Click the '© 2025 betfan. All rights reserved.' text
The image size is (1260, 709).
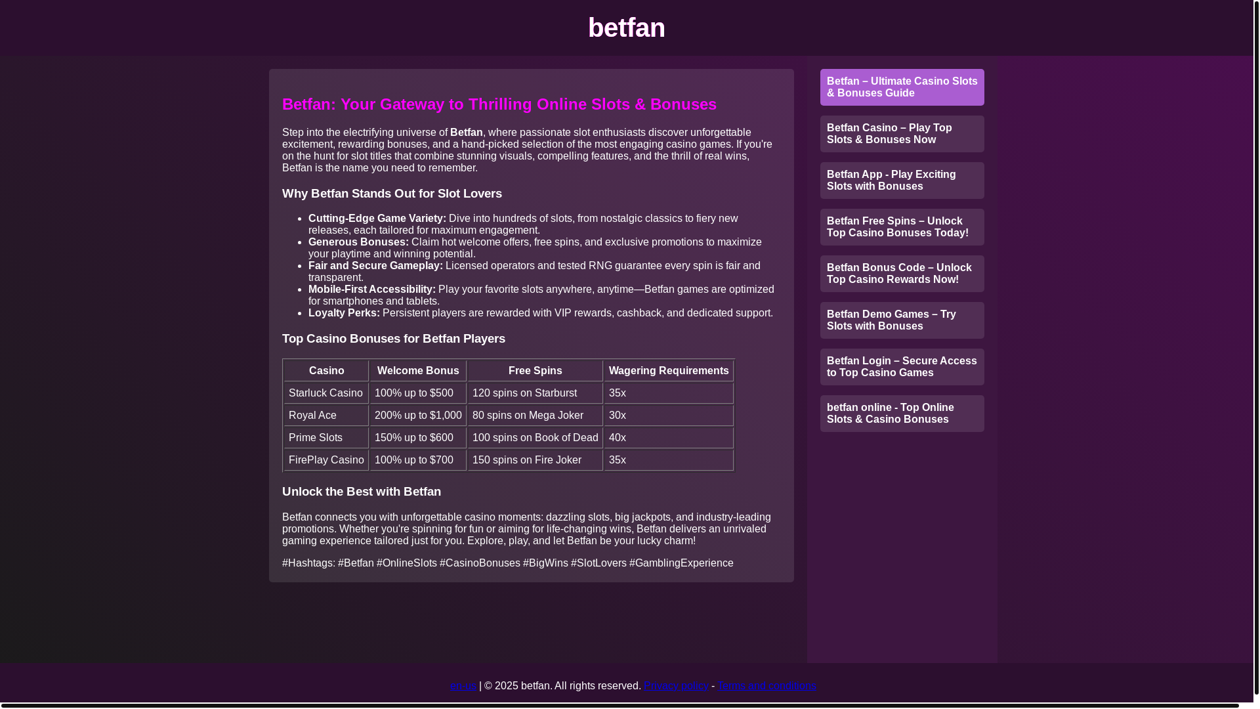point(562,686)
